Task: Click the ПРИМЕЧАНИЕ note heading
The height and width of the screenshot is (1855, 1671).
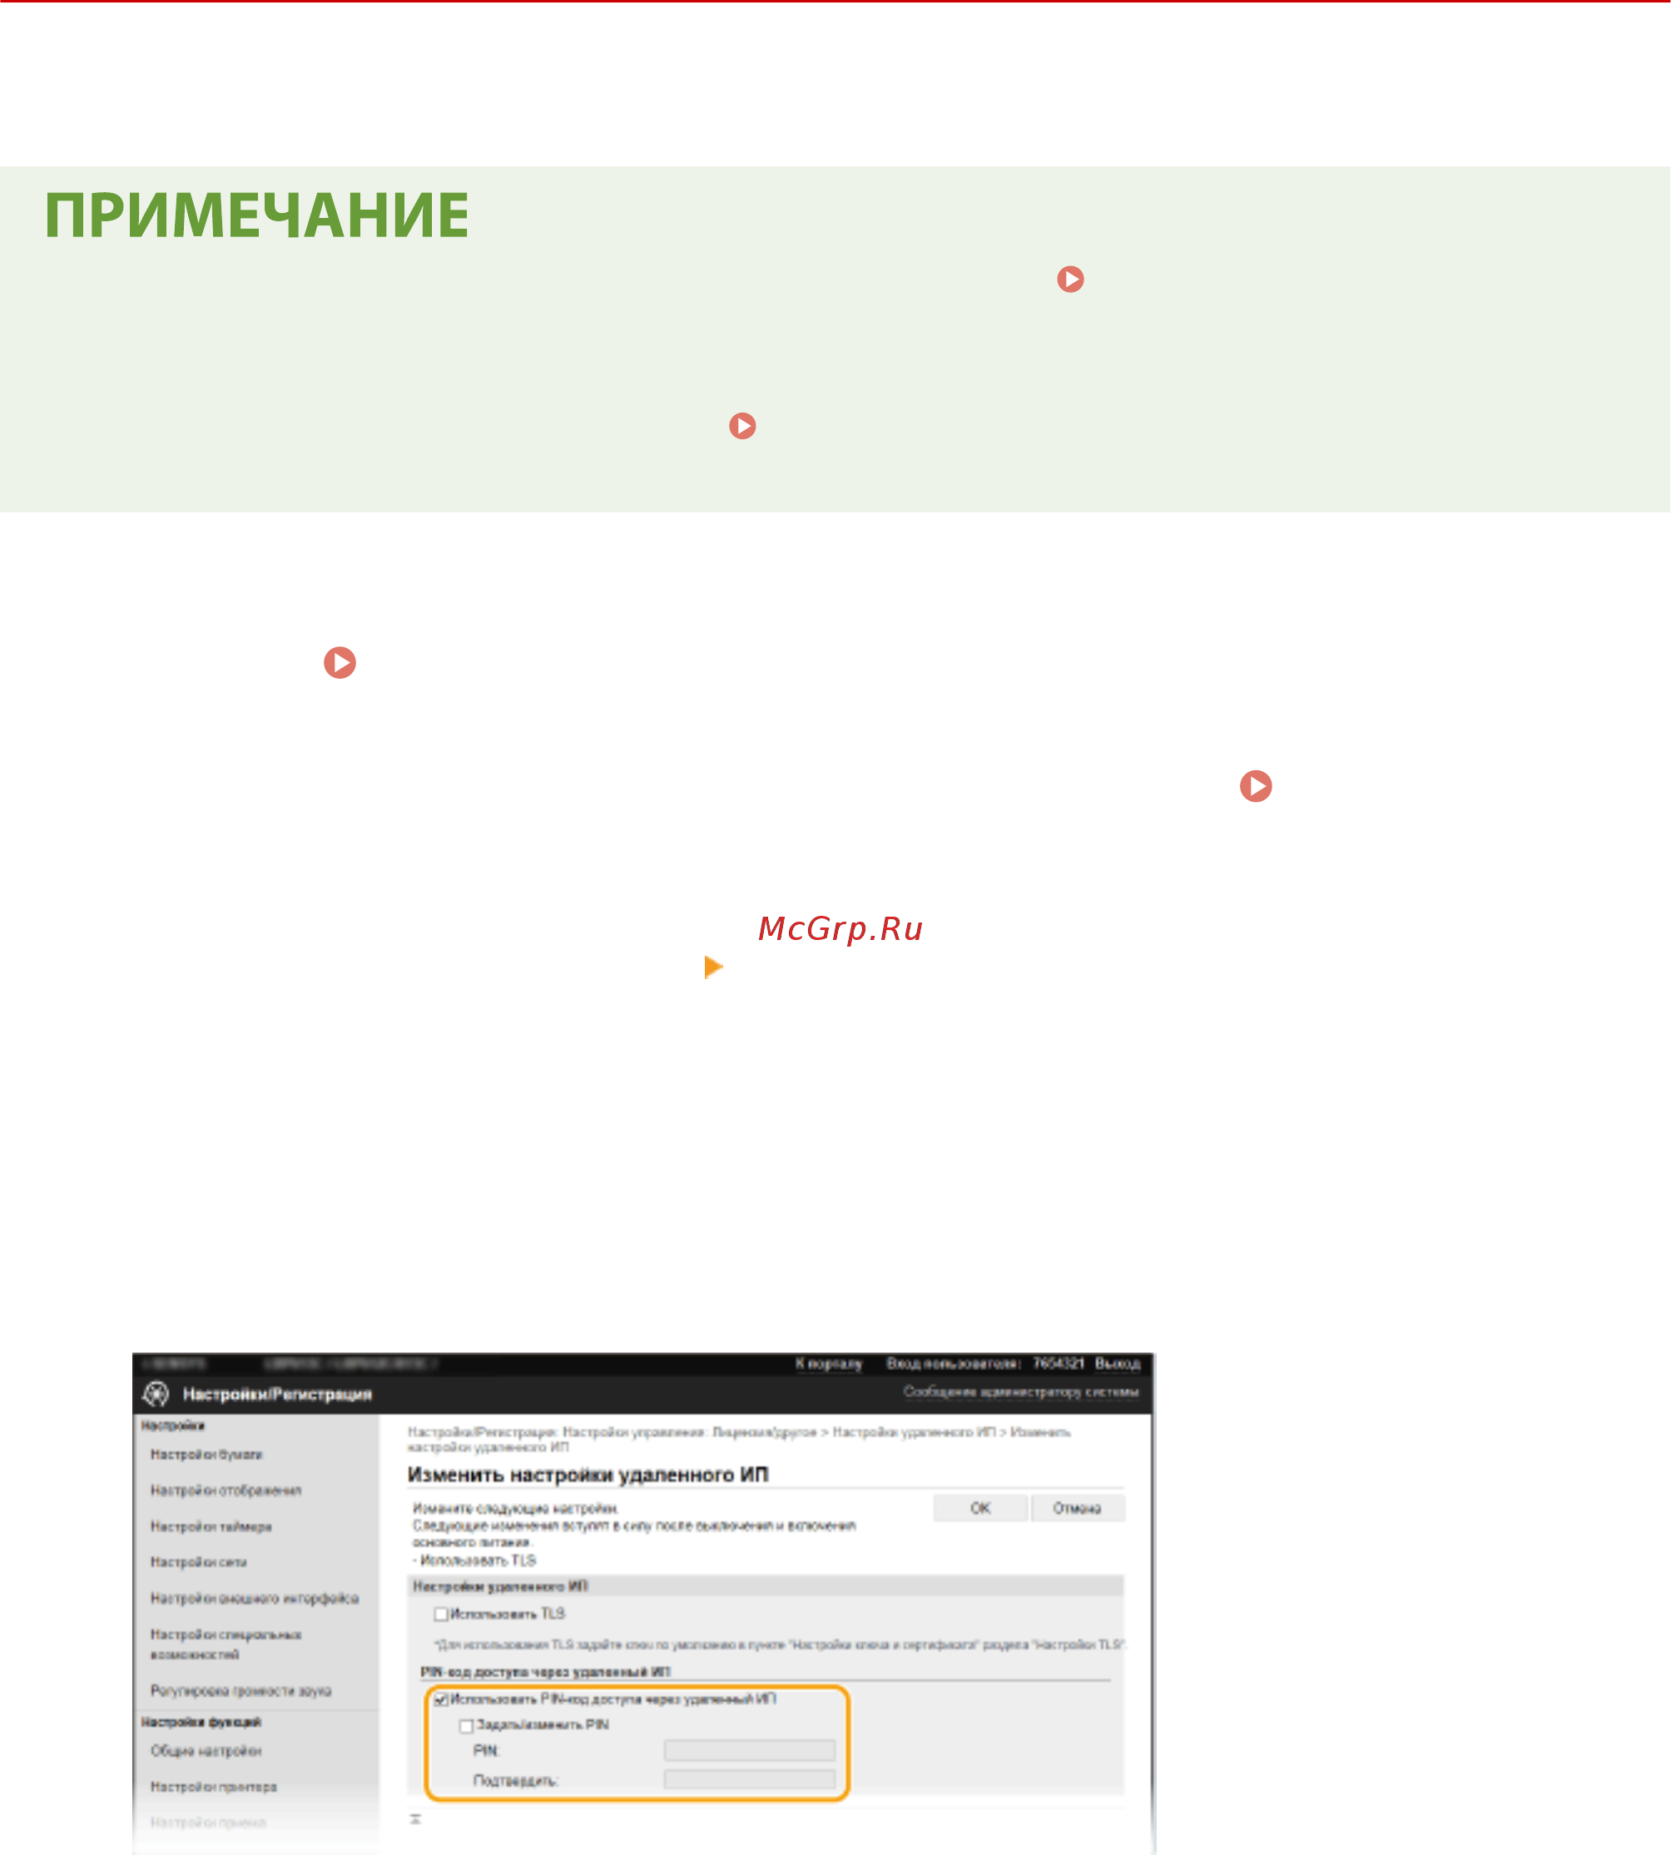Action: [x=257, y=215]
